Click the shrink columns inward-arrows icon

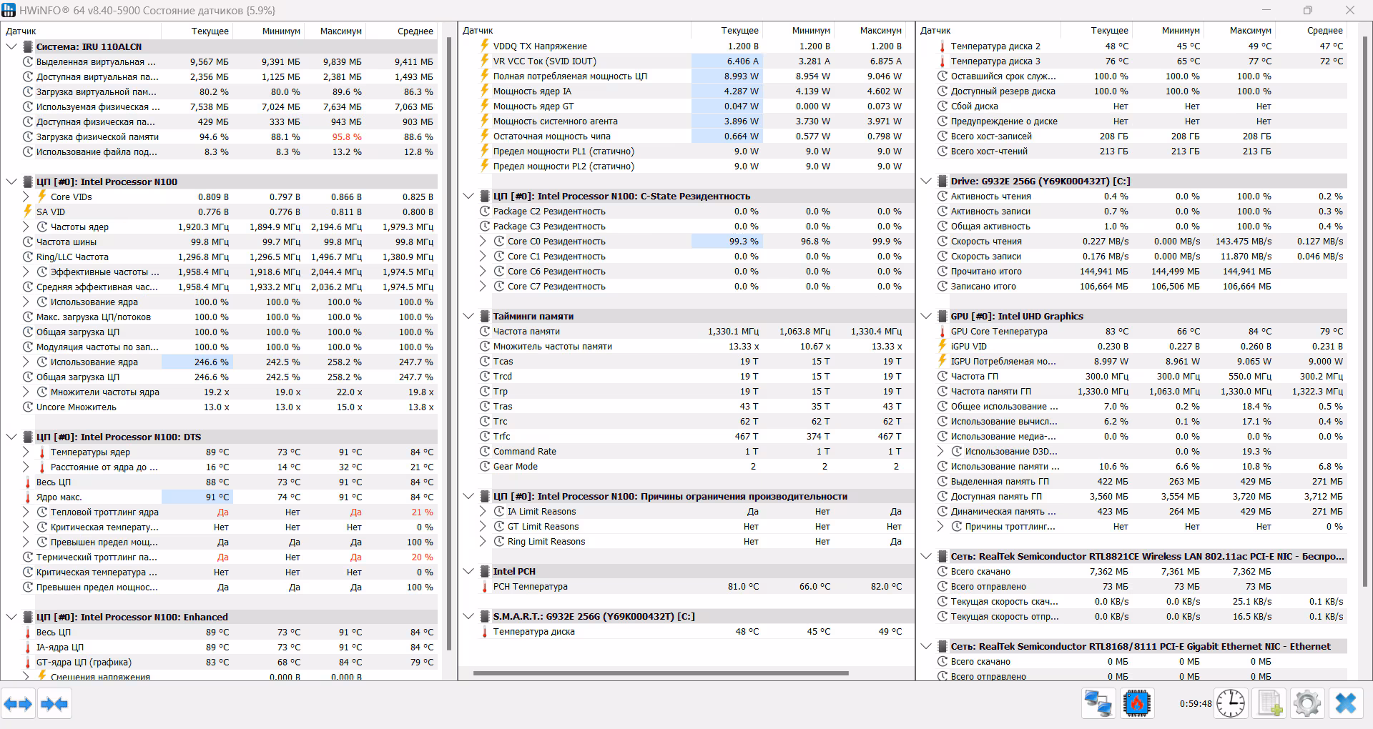(x=54, y=704)
